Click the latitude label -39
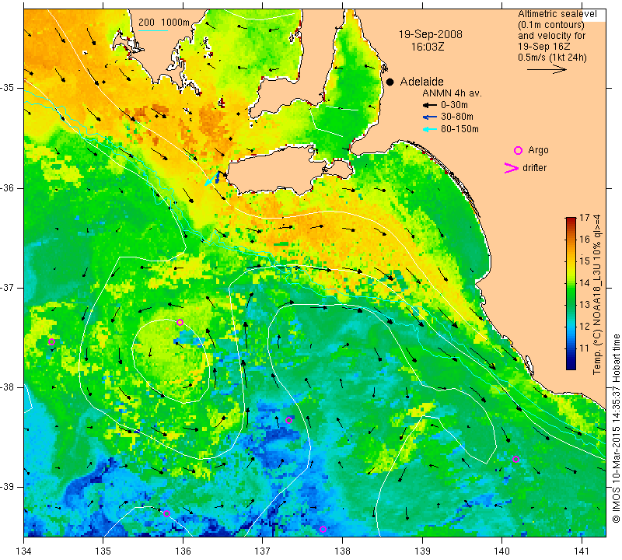 click(x=11, y=487)
